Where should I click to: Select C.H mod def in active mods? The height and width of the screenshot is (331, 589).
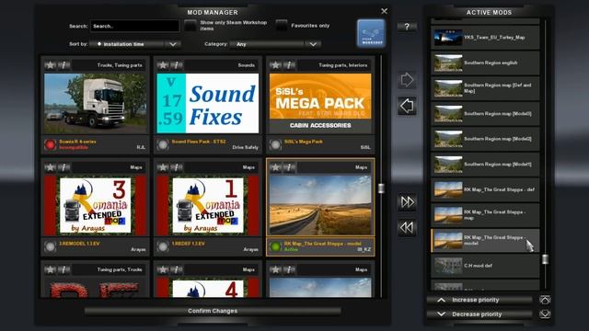point(485,266)
